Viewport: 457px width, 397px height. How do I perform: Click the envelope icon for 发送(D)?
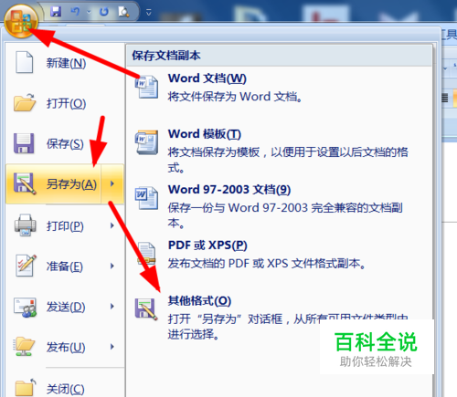25,308
